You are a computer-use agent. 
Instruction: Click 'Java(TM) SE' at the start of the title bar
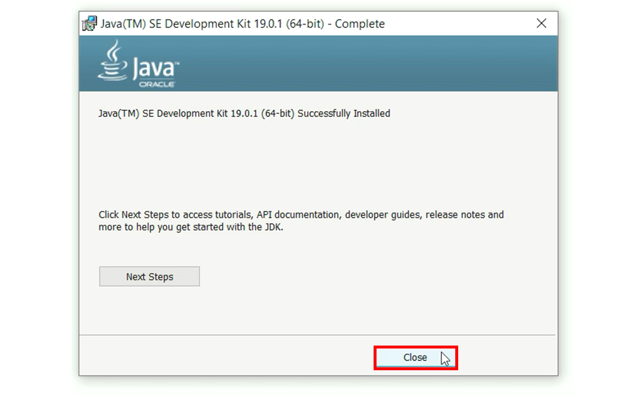coord(131,24)
